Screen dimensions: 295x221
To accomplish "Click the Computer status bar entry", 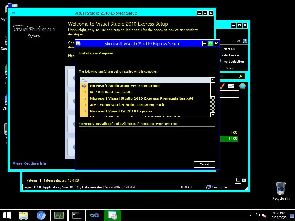I will pos(217,187).
